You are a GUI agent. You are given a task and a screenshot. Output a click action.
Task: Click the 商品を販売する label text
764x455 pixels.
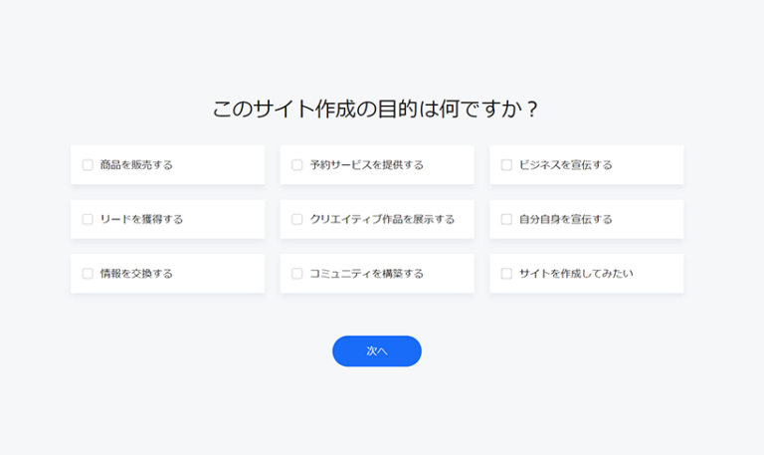pyautogui.click(x=136, y=165)
